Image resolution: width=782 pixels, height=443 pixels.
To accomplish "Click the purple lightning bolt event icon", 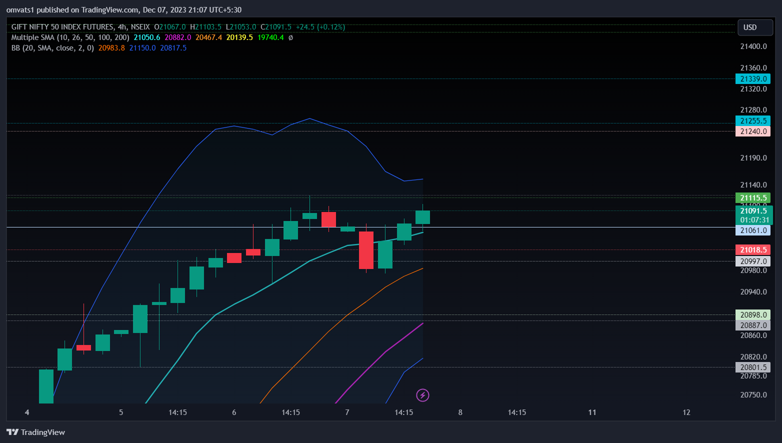I will point(422,395).
